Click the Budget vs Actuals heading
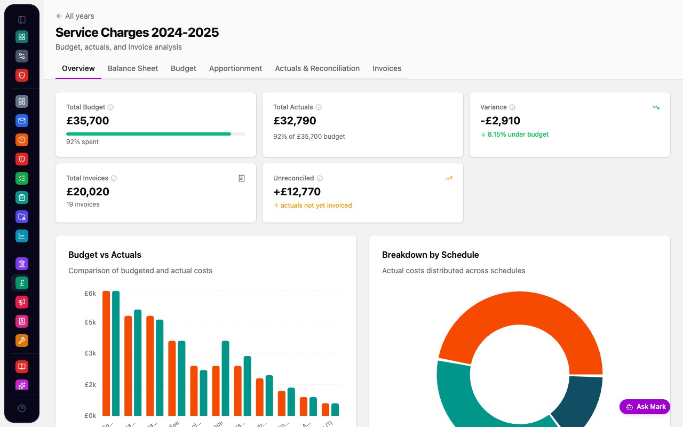 (105, 255)
